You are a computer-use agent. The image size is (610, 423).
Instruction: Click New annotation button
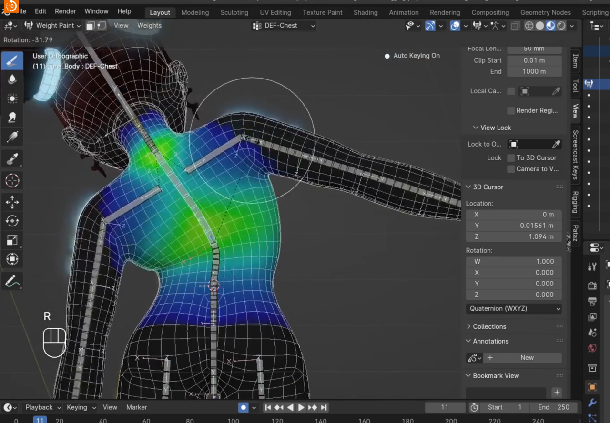coord(527,358)
